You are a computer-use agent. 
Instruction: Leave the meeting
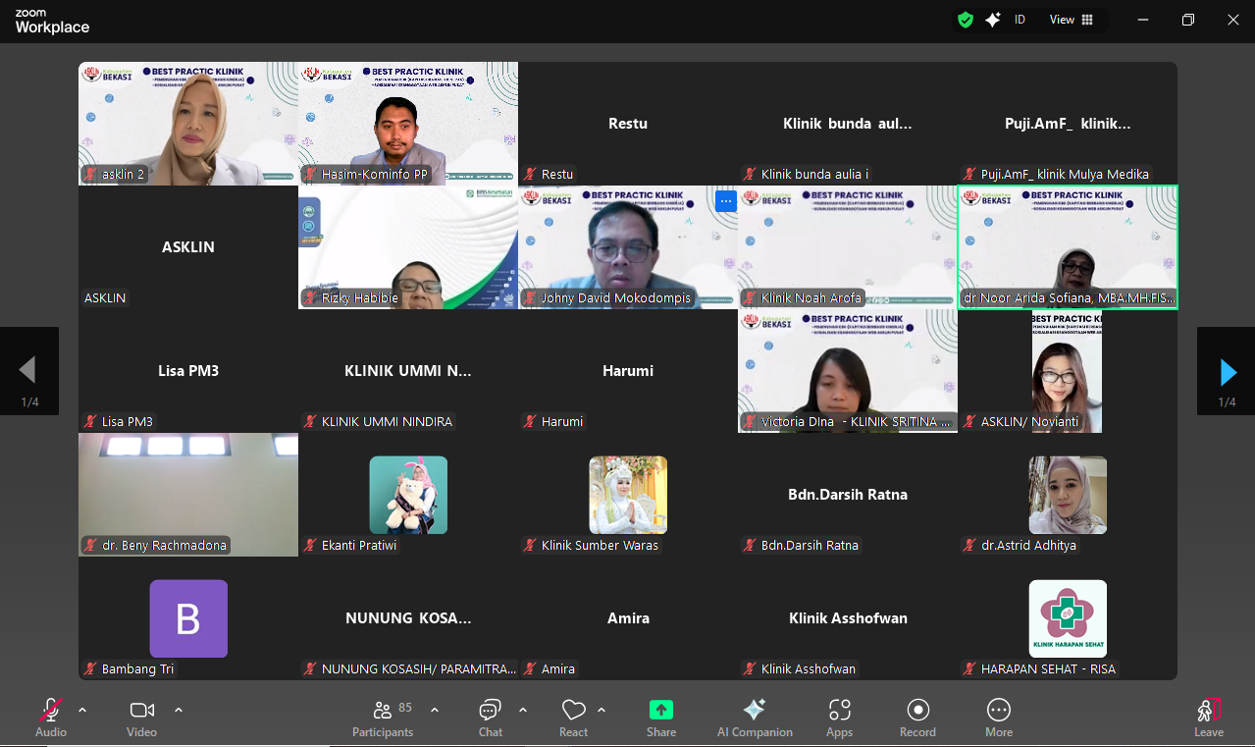(1208, 717)
